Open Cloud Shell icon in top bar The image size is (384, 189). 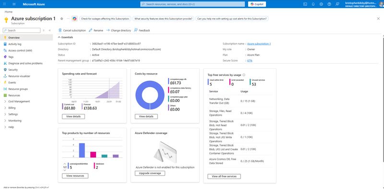[x=305, y=4]
